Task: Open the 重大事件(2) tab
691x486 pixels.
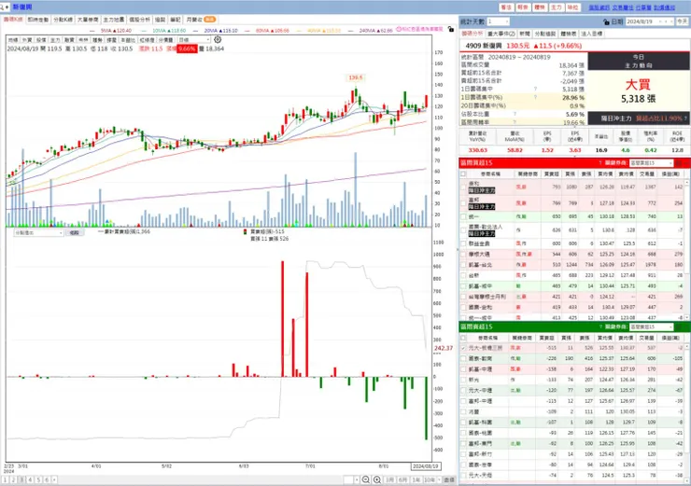Action: click(501, 34)
